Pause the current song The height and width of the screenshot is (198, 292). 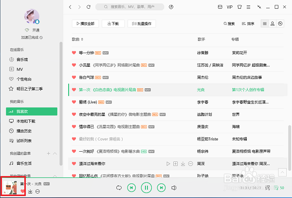(146, 188)
